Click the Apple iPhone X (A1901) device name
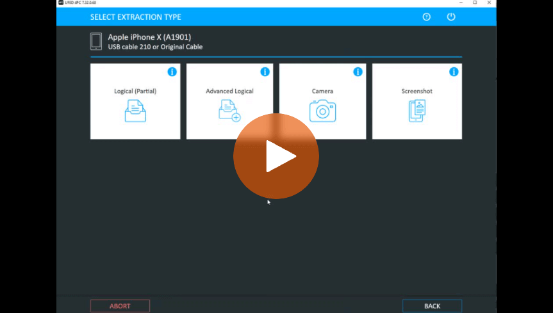Screen dimensions: 553x313 (149, 37)
